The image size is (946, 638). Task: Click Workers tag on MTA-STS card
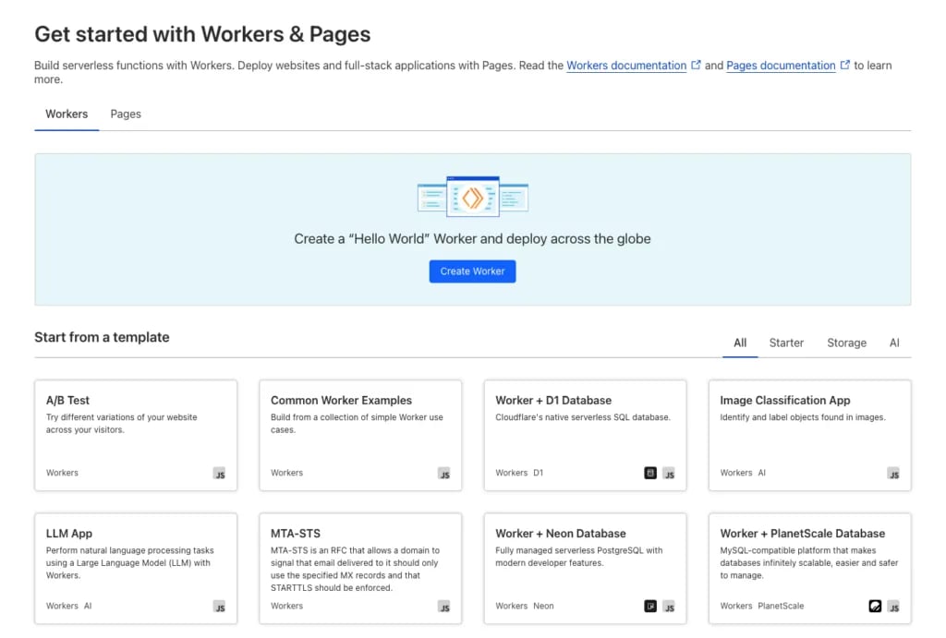click(286, 606)
